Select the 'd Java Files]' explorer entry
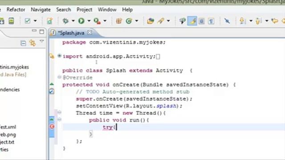The image size is (285, 160). [13, 75]
